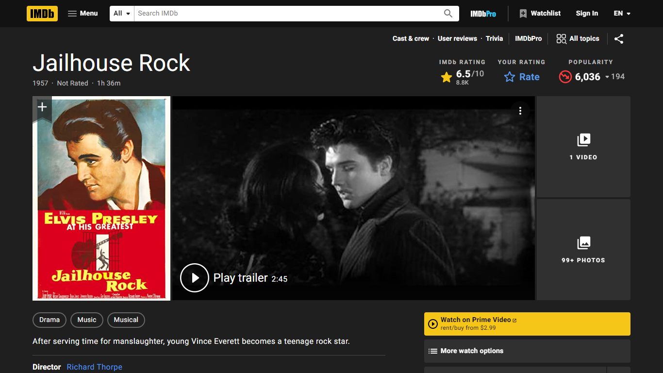Click Sign In
Screen dimensions: 663x373
click(x=587, y=14)
